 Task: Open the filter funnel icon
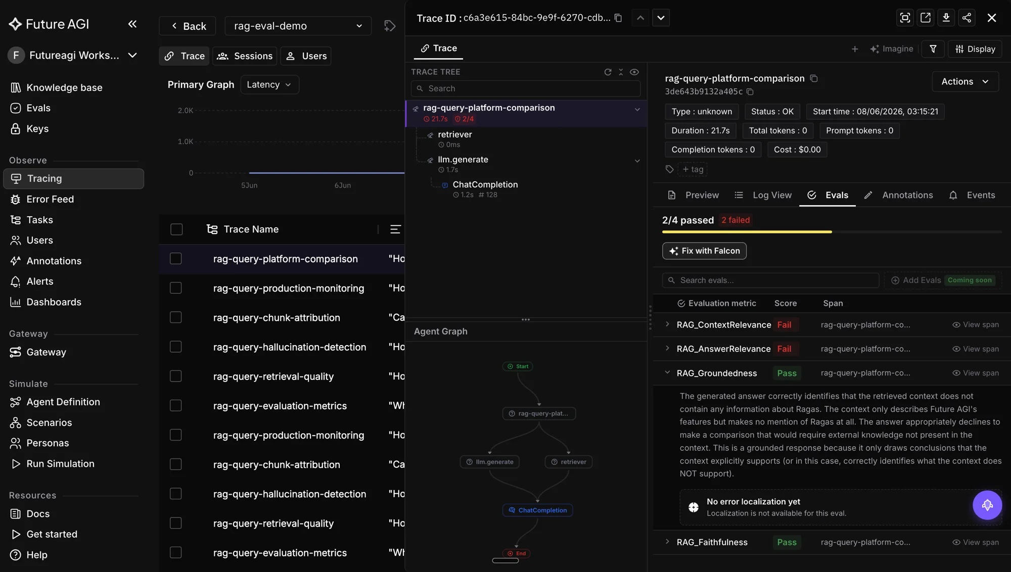pyautogui.click(x=933, y=49)
